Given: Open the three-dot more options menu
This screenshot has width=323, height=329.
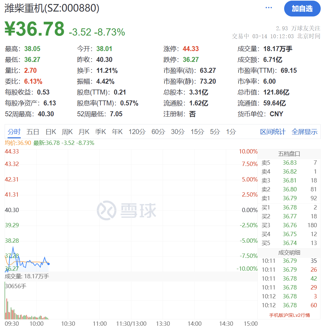Looking at the screenshot, I should coord(268,8).
